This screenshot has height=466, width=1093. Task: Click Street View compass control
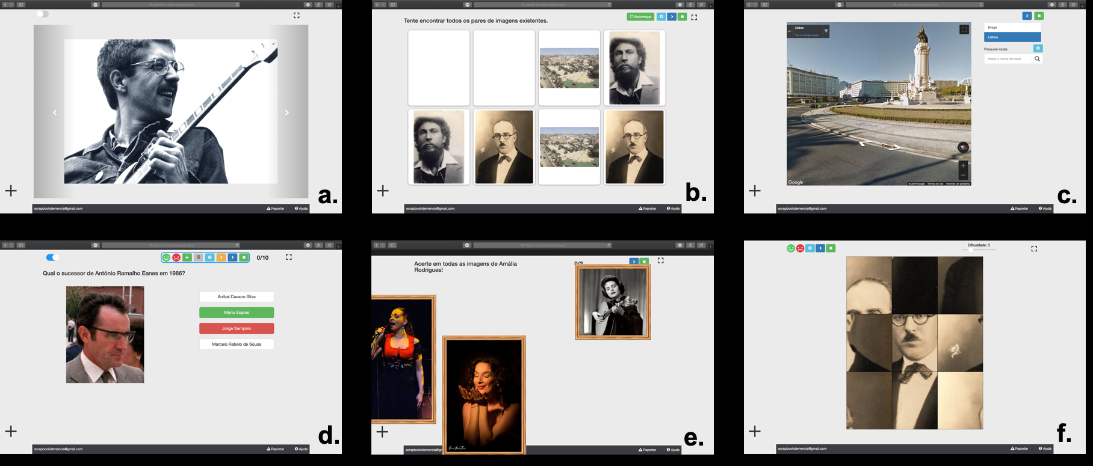[x=963, y=147]
